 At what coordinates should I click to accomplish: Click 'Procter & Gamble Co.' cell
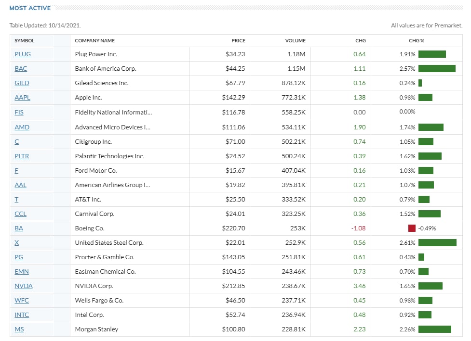pos(105,257)
